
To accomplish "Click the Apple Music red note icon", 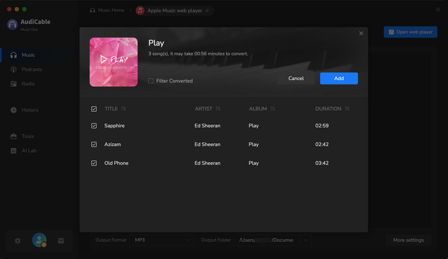I will (140, 11).
